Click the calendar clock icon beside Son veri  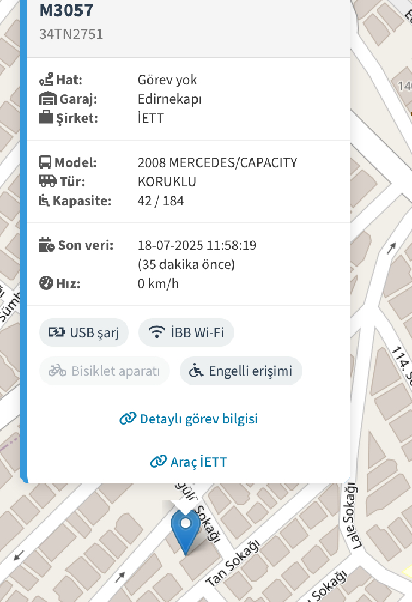pos(47,244)
